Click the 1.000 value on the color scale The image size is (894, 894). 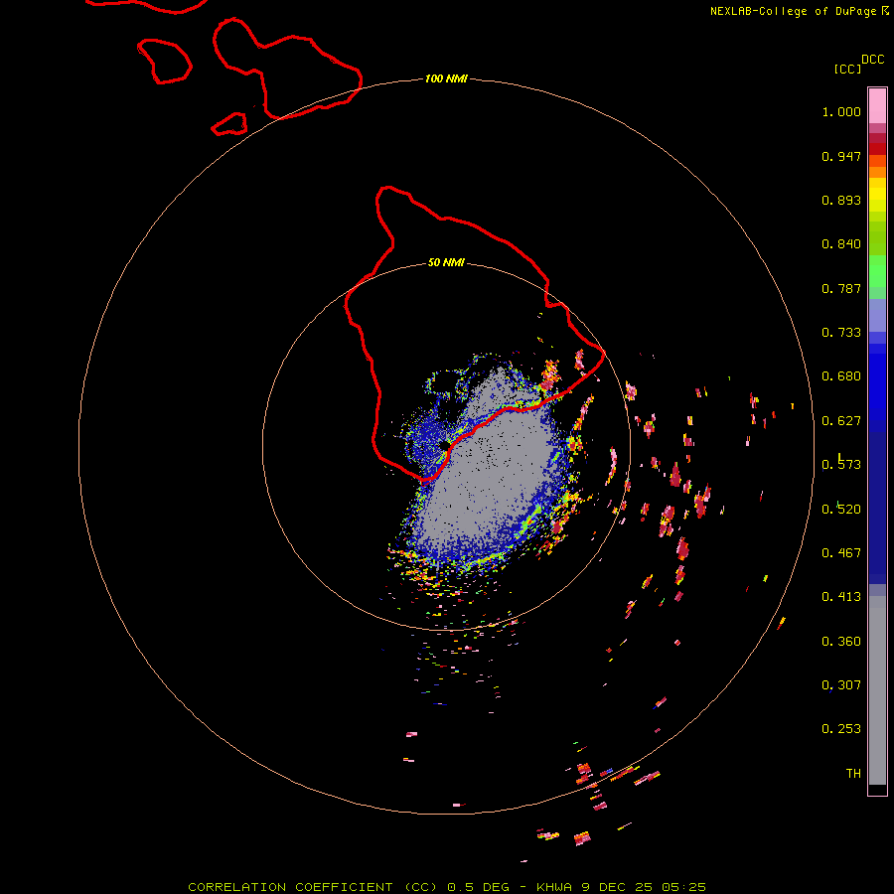click(x=841, y=111)
